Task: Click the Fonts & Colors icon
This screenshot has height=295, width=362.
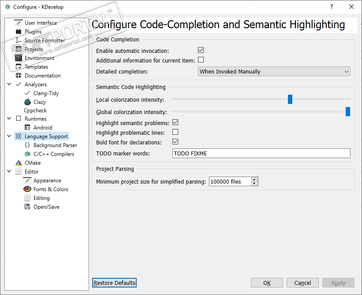Action: point(27,189)
